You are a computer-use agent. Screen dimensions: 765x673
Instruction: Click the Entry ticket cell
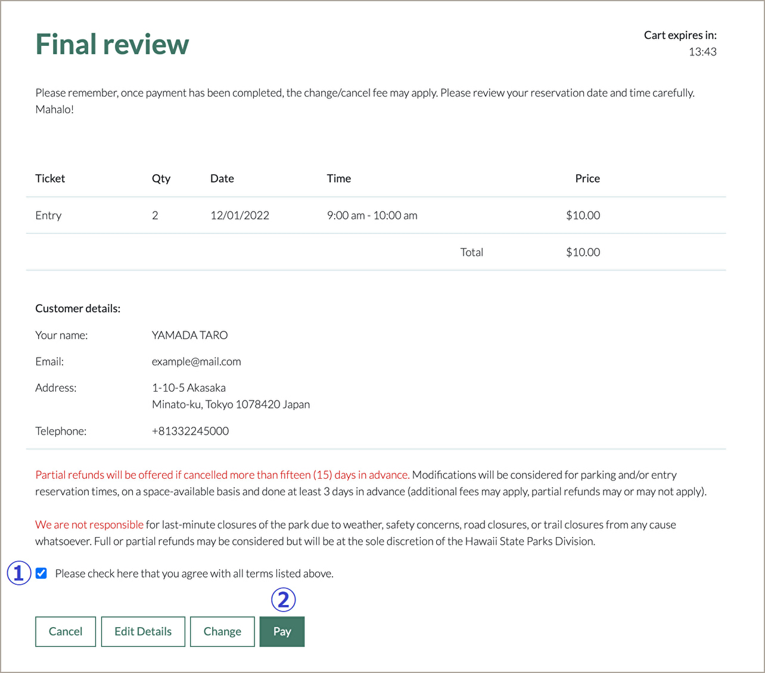(48, 215)
